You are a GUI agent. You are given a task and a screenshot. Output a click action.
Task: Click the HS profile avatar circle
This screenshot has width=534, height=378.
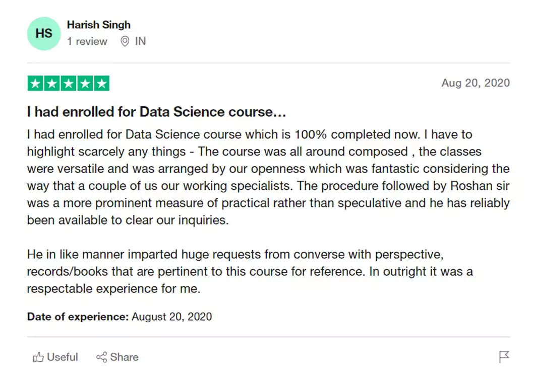point(44,33)
